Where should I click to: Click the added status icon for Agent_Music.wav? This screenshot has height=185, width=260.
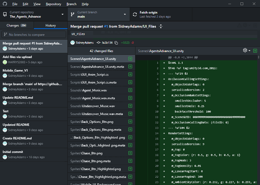[x=130, y=90]
